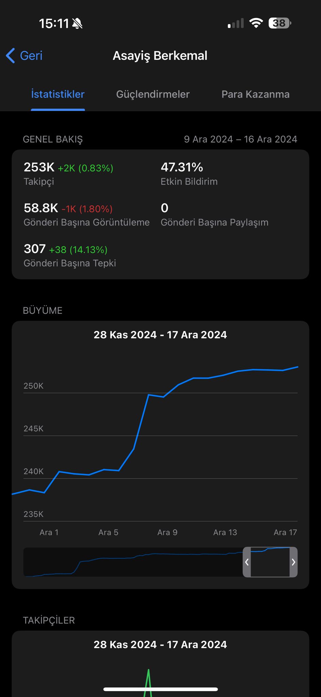Tap the back chevron icon

coord(10,55)
